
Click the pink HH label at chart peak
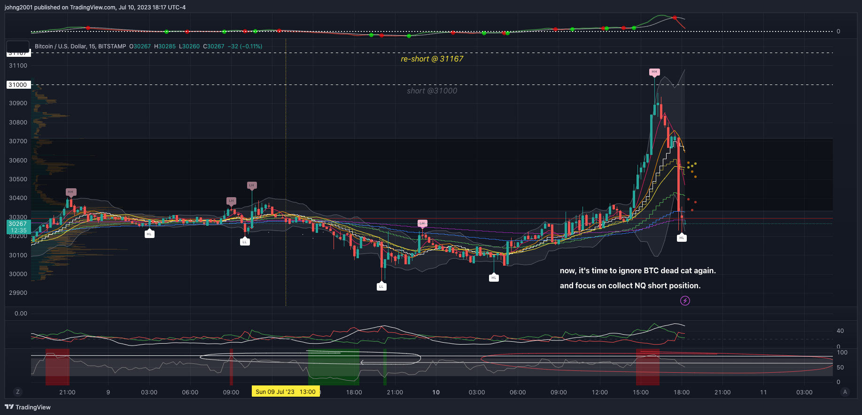(x=654, y=72)
